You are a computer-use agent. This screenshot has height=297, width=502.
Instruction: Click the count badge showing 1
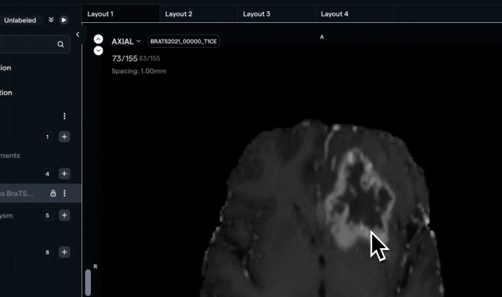pyautogui.click(x=48, y=137)
